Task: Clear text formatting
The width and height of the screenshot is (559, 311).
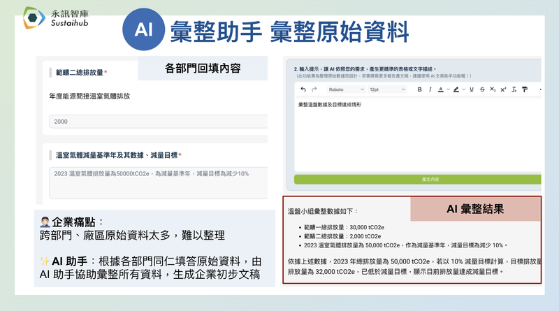Action: tap(514, 89)
